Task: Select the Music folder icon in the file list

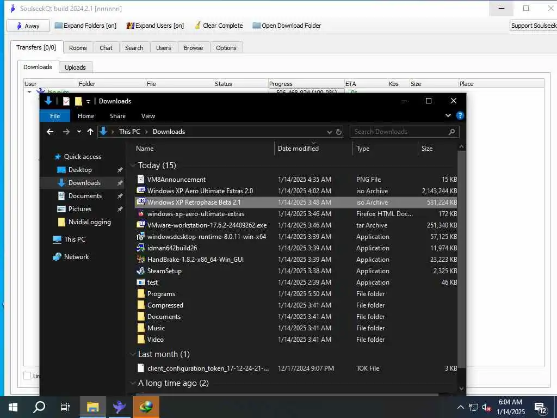Action: coord(141,328)
